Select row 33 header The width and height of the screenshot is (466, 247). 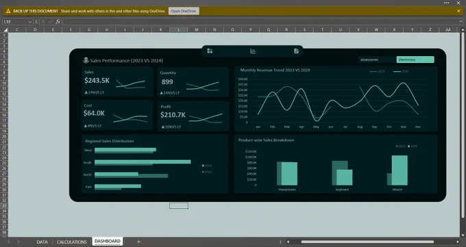[4, 205]
